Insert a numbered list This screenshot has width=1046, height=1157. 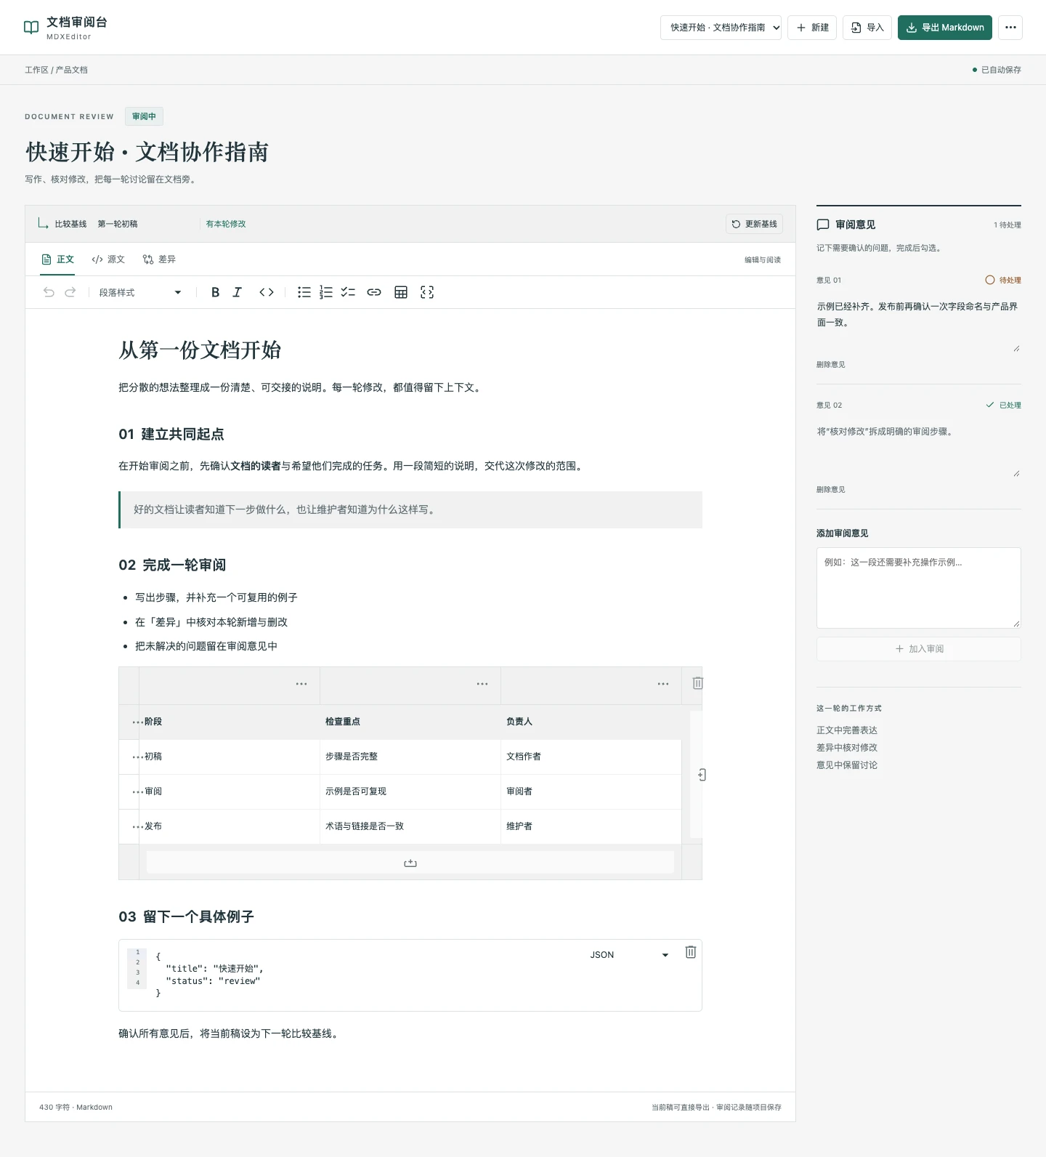pos(326,292)
